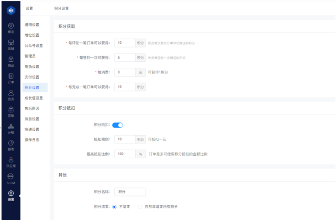This screenshot has height=220, width=336.
Task: Open the 报表 reports sidebar icon
Action: [x=11, y=144]
